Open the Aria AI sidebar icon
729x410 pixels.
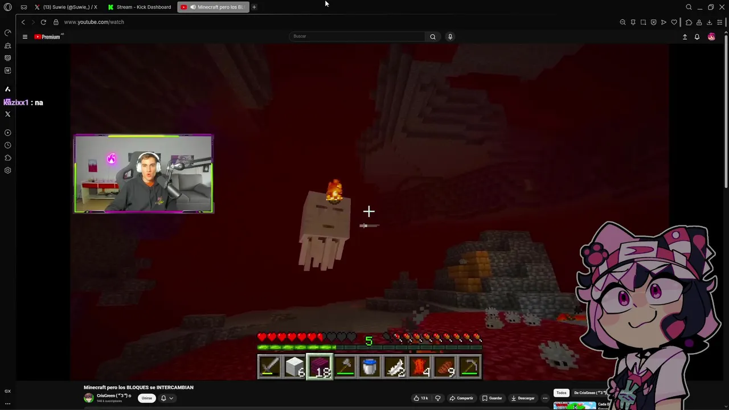[7, 89]
